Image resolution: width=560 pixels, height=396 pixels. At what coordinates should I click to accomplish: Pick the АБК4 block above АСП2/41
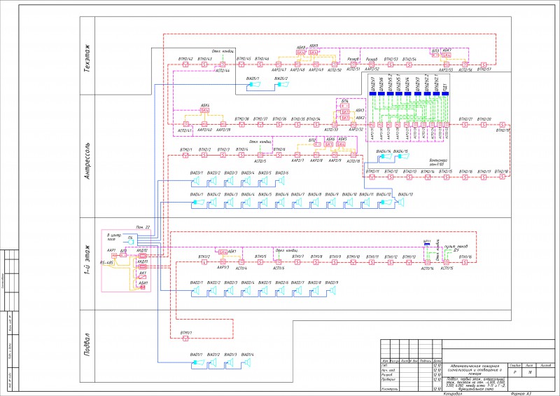[204, 110]
